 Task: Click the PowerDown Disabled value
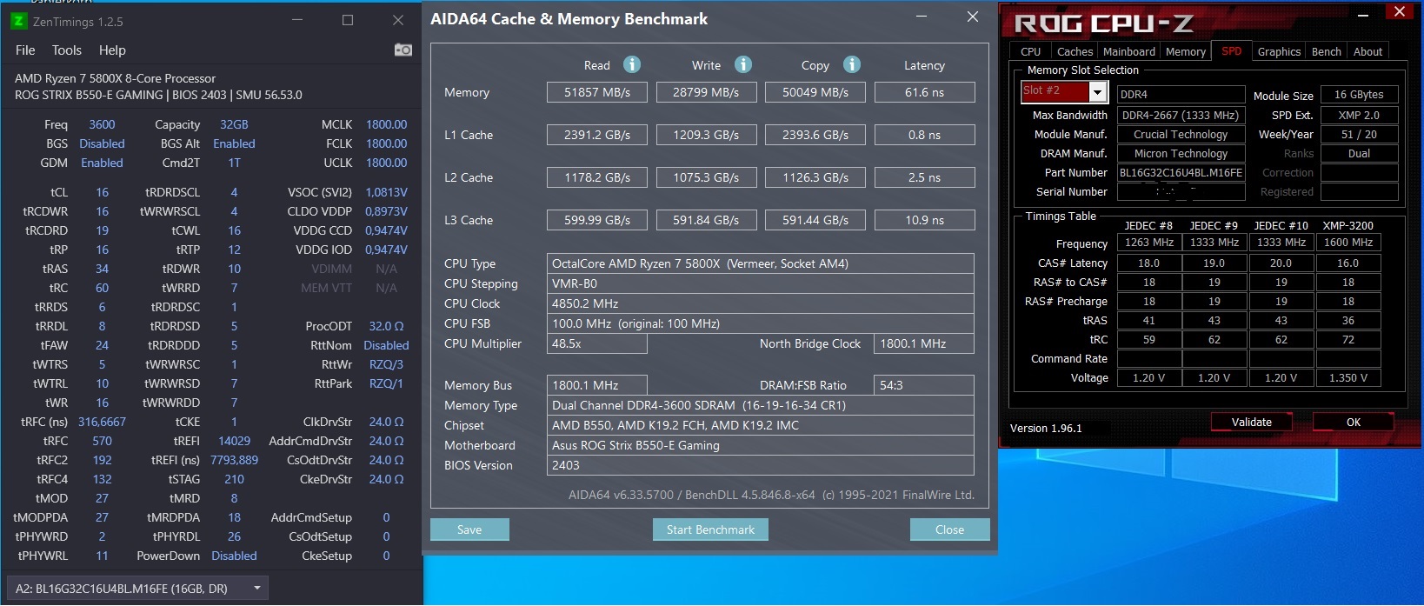pos(234,556)
